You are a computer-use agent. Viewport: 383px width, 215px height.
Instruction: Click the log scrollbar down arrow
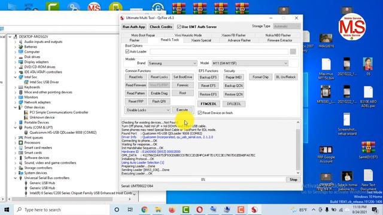298,173
